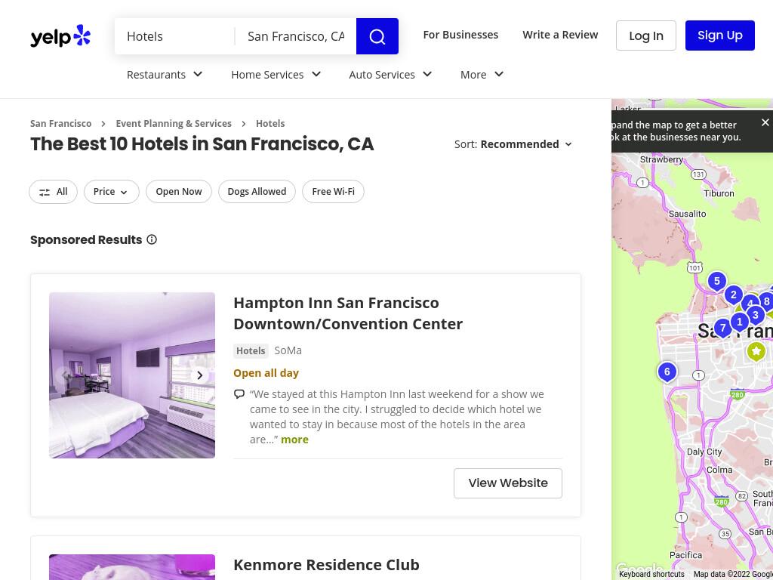Click the Hotels search term field
Screen dimensions: 773x580
coord(175,36)
